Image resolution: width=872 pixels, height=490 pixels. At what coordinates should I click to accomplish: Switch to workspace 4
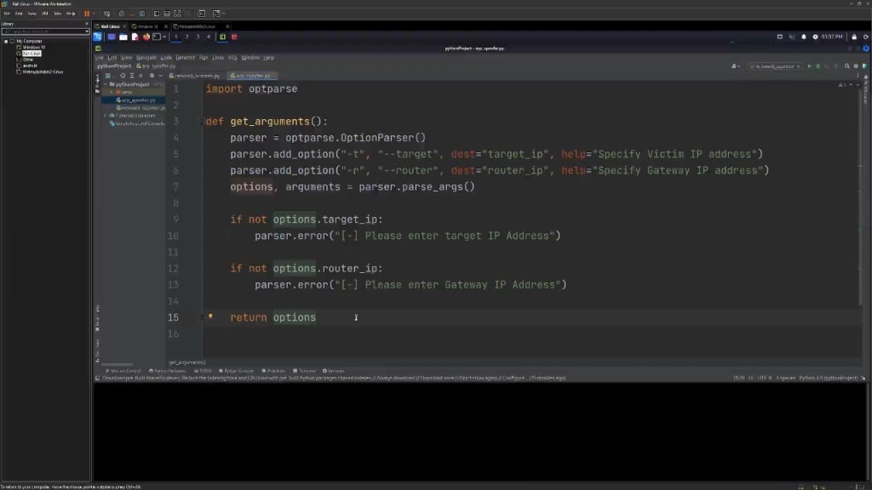pyautogui.click(x=209, y=37)
